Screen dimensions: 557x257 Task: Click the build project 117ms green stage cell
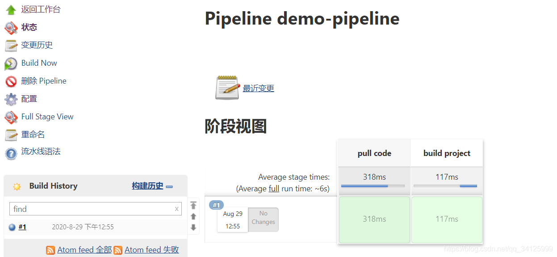point(447,219)
